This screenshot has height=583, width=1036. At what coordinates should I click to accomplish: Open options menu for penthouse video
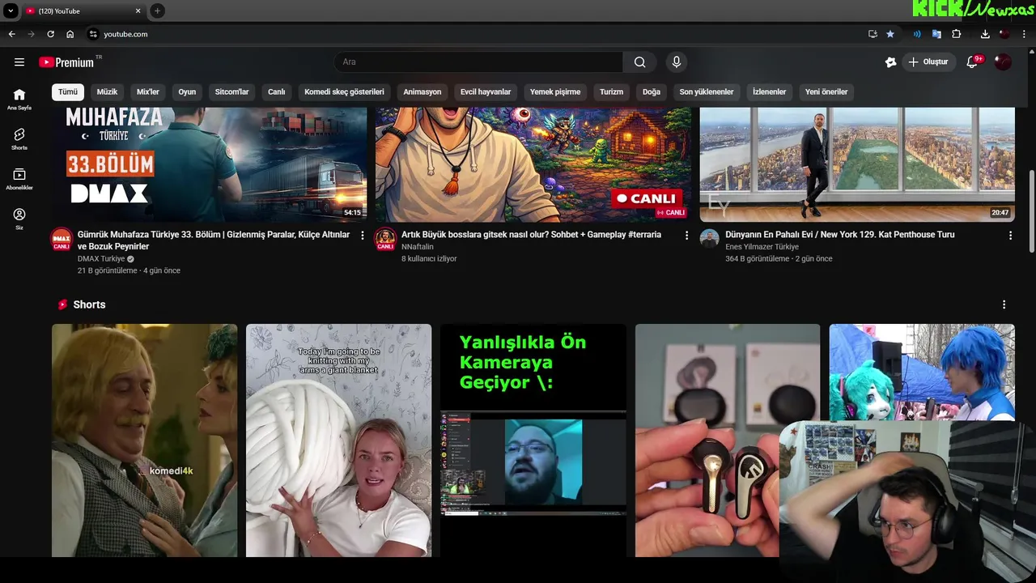(x=1010, y=236)
